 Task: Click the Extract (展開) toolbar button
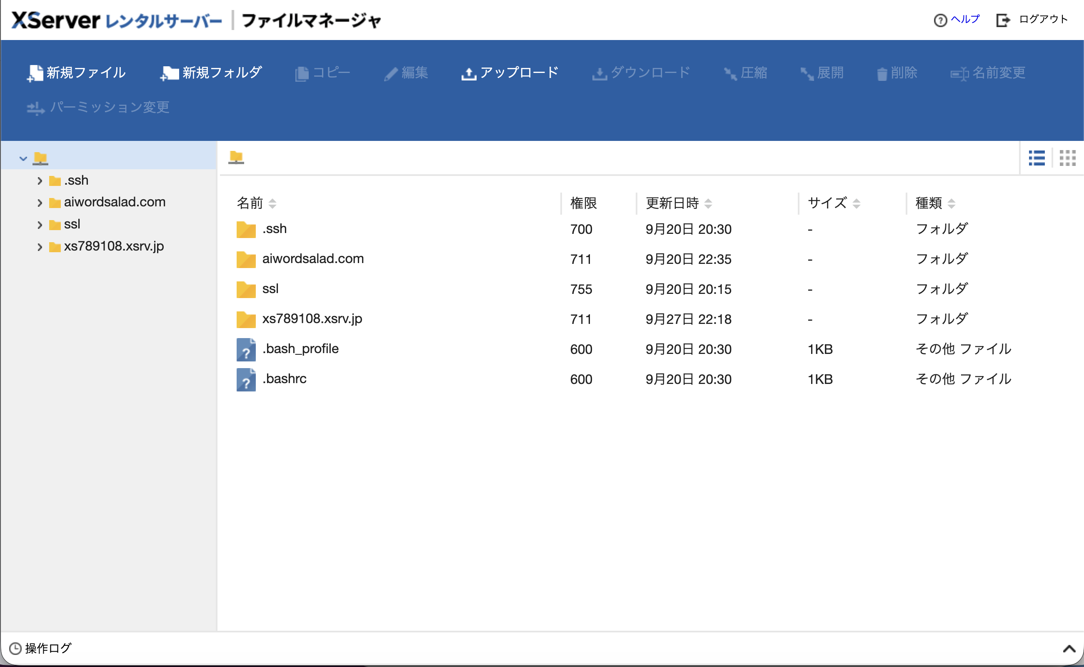[x=822, y=73]
